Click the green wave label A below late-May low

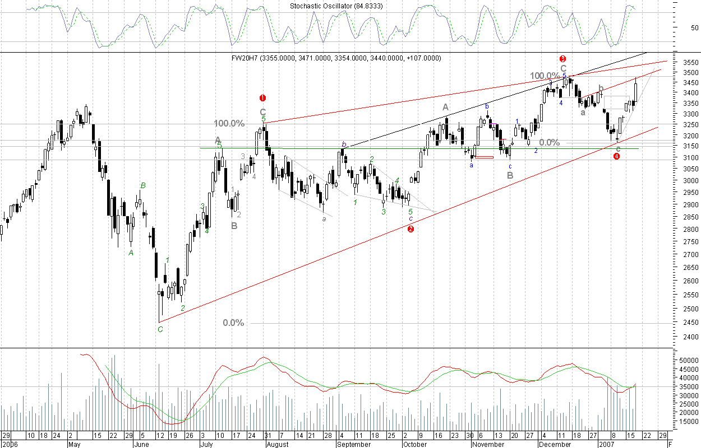click(x=131, y=253)
